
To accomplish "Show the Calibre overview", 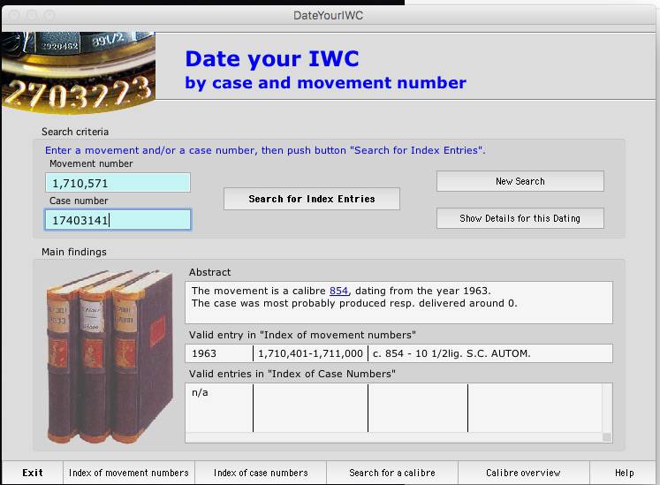I will (x=524, y=473).
